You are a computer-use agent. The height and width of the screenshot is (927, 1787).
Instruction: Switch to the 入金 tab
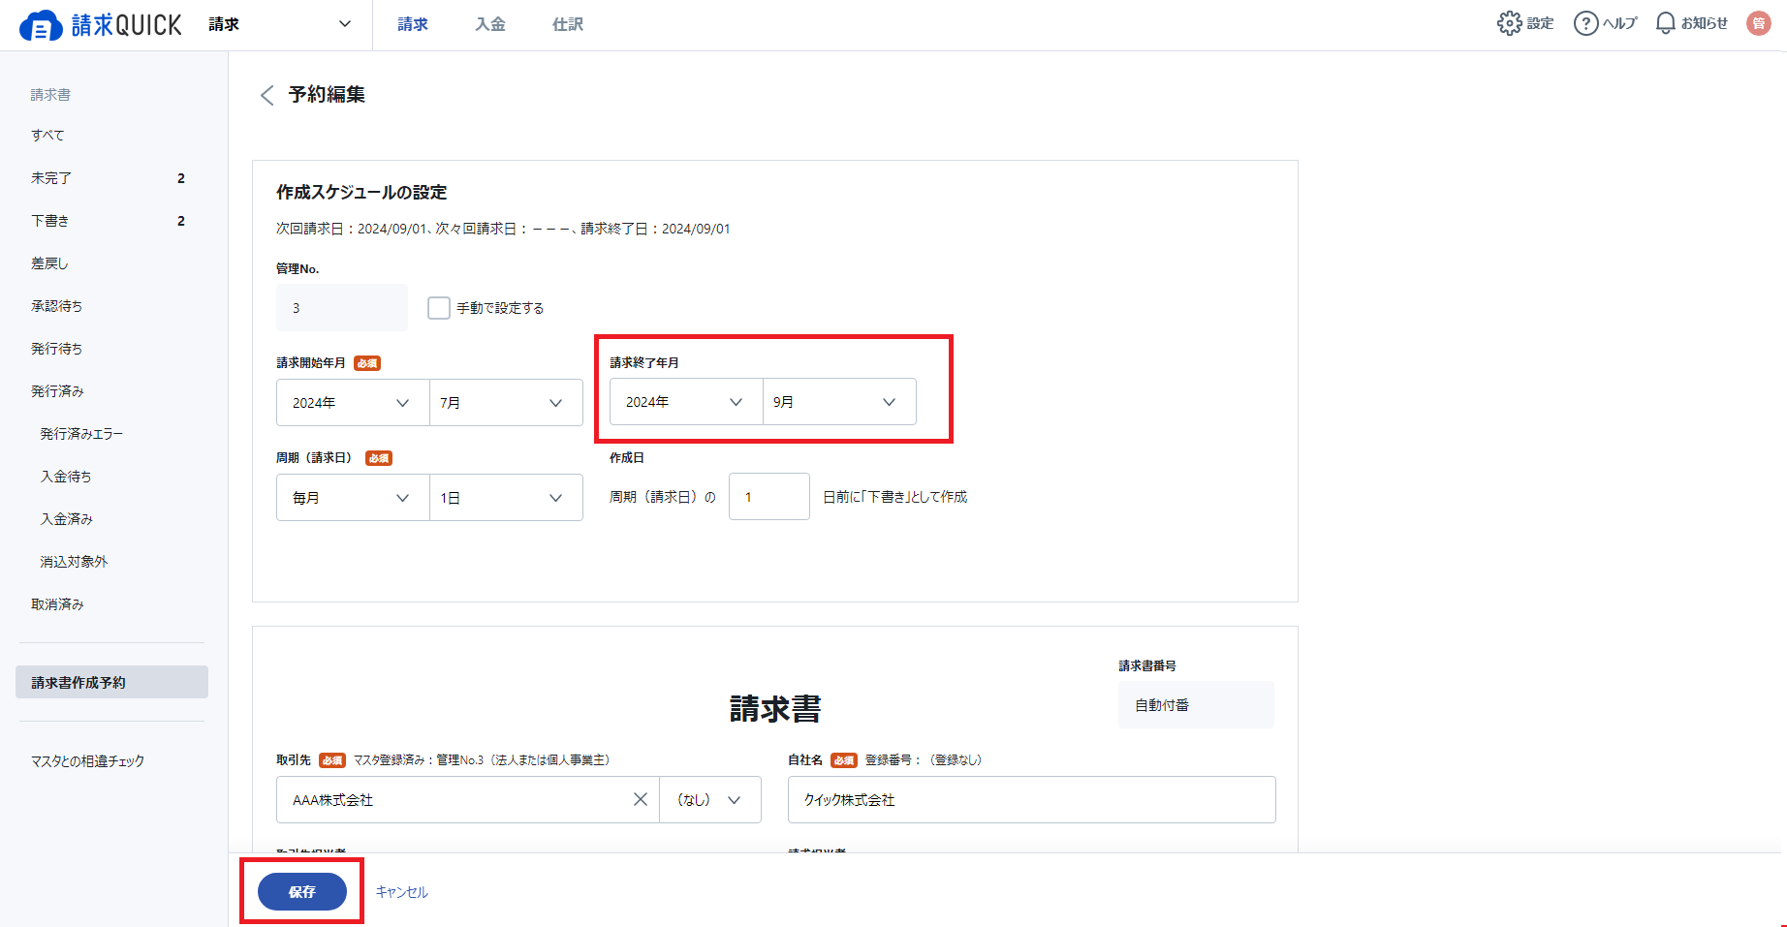[x=489, y=24]
